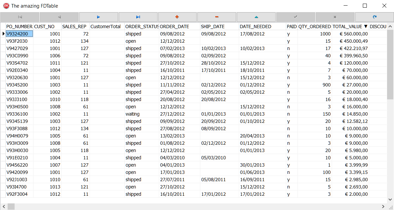Image resolution: width=394 pixels, height=210 pixels.
Task: Jump to the last record
Action: point(138,17)
